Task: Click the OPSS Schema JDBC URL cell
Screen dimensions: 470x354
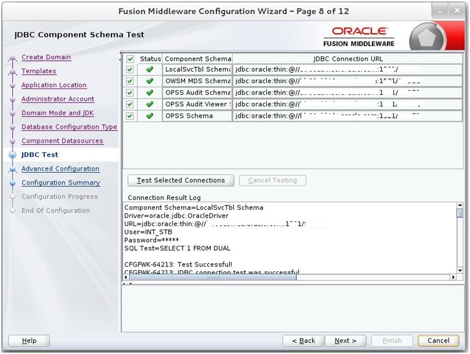Action: pyautogui.click(x=348, y=116)
